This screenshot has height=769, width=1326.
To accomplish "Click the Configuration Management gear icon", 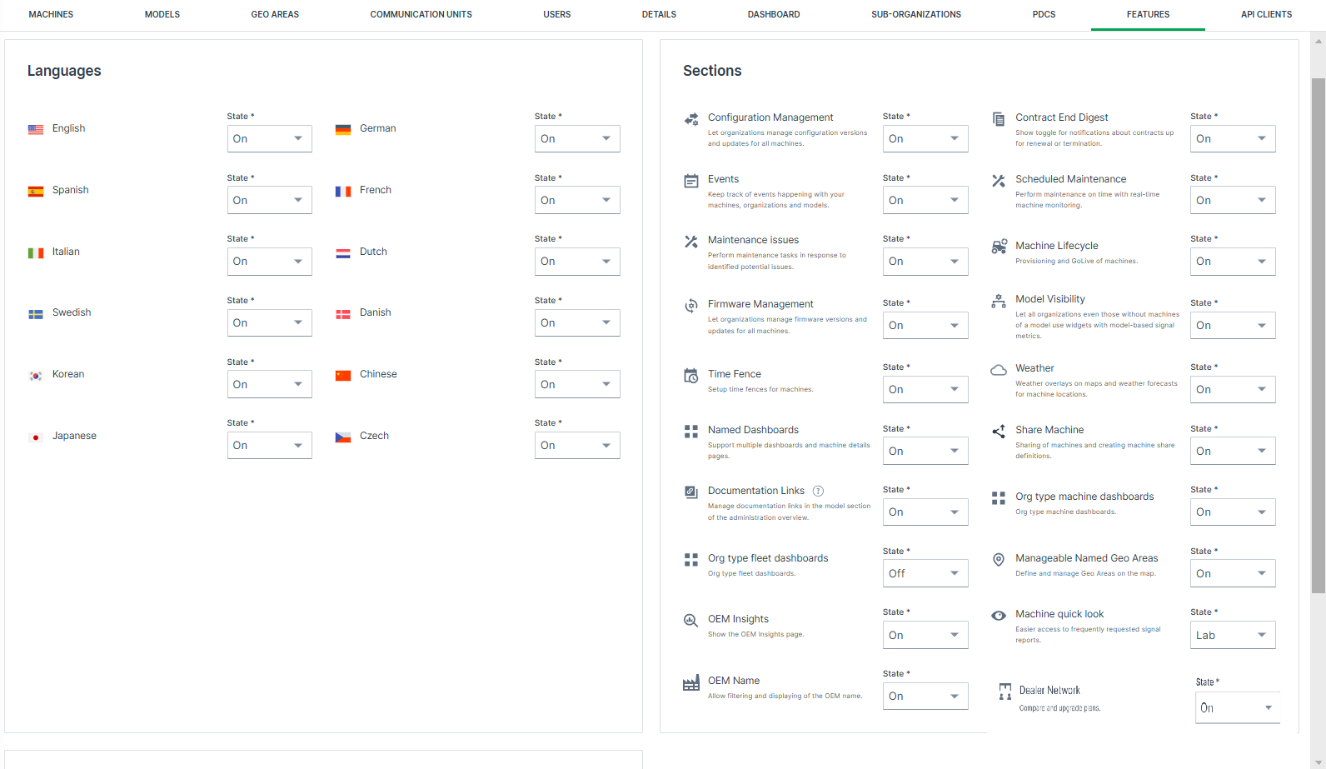I will (691, 119).
